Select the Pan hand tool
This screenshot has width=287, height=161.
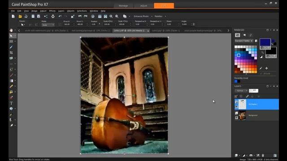[x=11, y=30]
